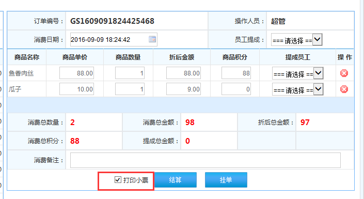Screen dimensions: 364x199
Task: Click the 消费总积分 label
Action: [45, 141]
